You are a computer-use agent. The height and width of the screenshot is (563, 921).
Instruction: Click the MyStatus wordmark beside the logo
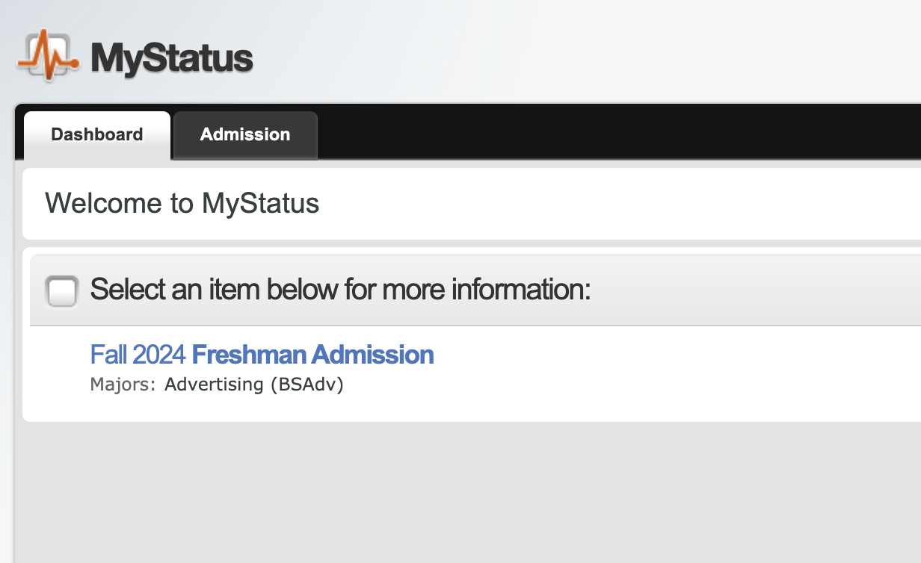172,58
